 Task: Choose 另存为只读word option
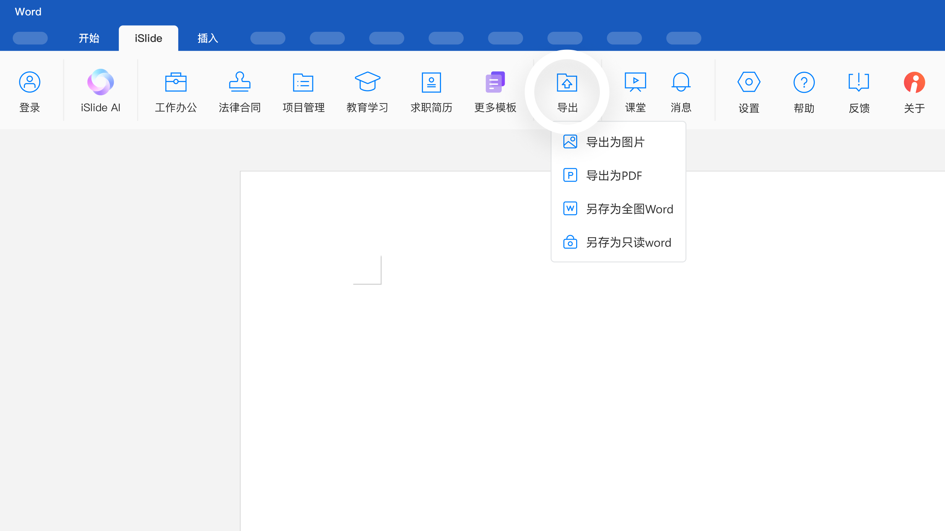[619, 242]
